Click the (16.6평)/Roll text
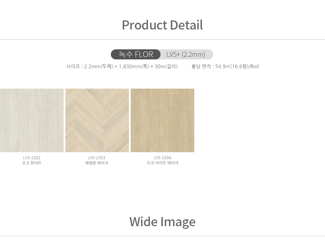 tap(244, 67)
